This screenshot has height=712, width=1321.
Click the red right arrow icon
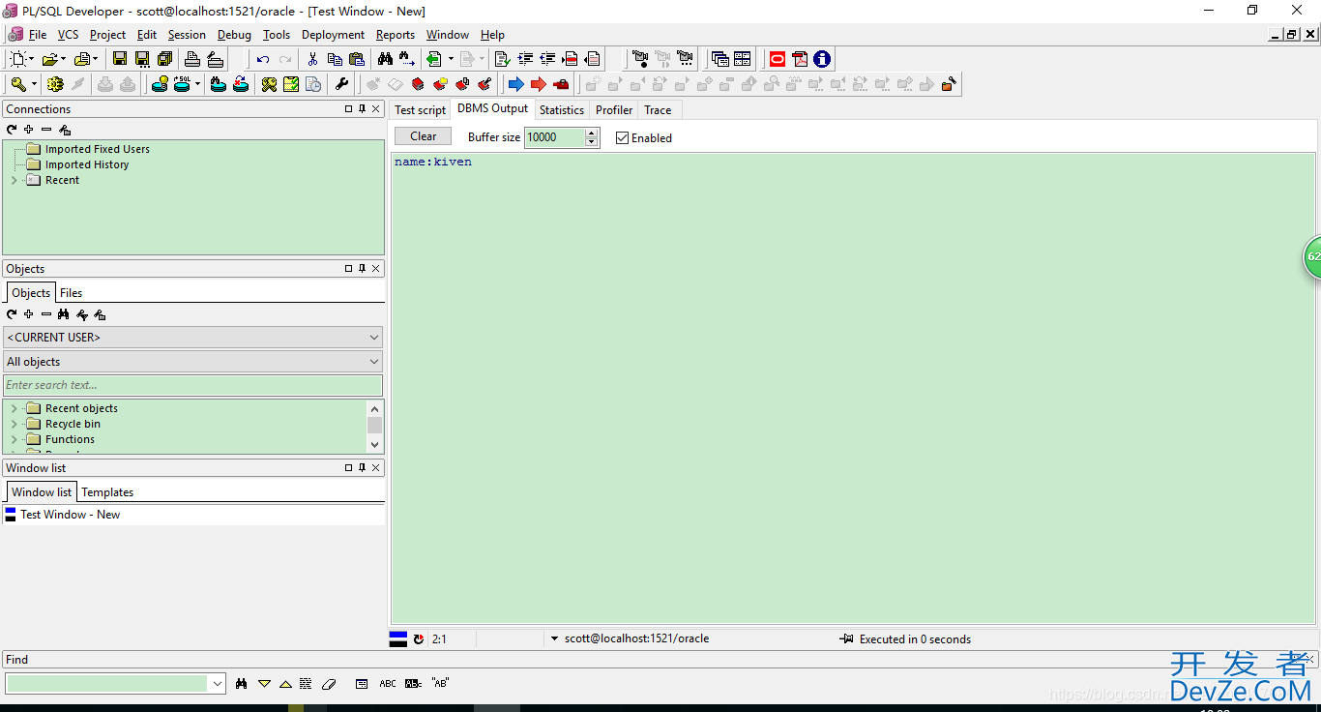[x=539, y=84]
